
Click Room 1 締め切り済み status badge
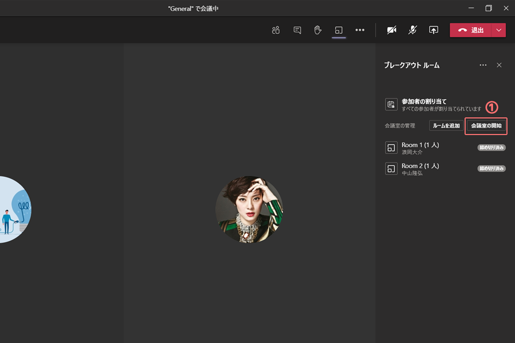491,148
